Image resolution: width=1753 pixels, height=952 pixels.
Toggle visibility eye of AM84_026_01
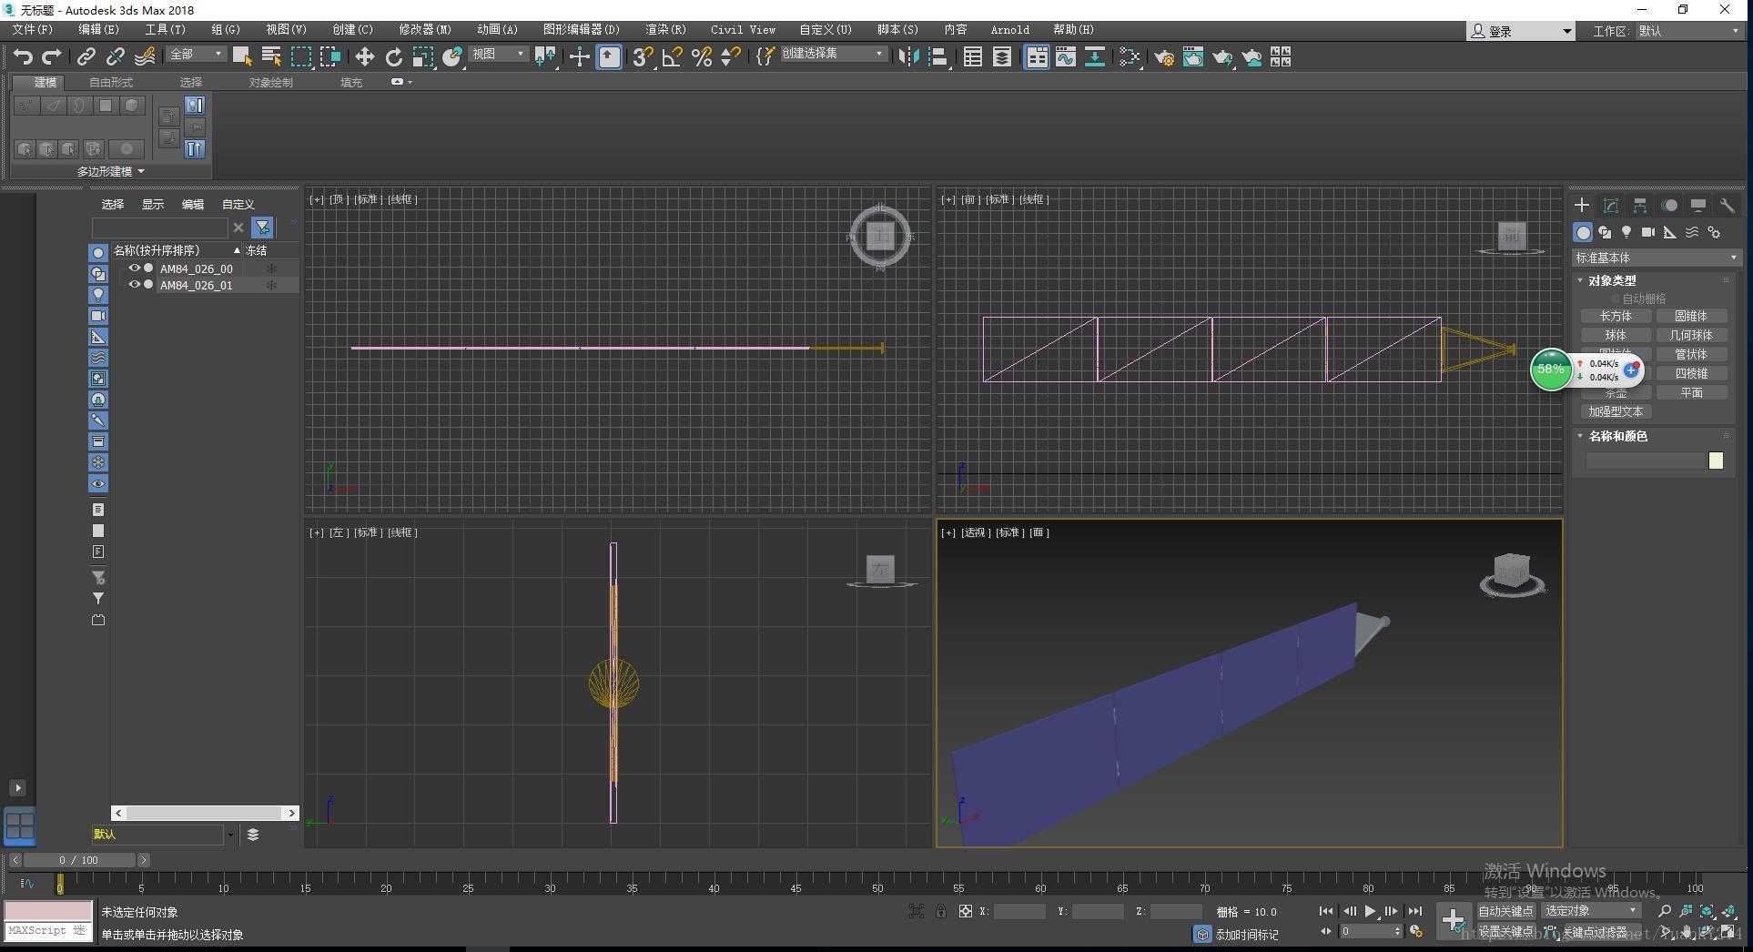pos(135,285)
